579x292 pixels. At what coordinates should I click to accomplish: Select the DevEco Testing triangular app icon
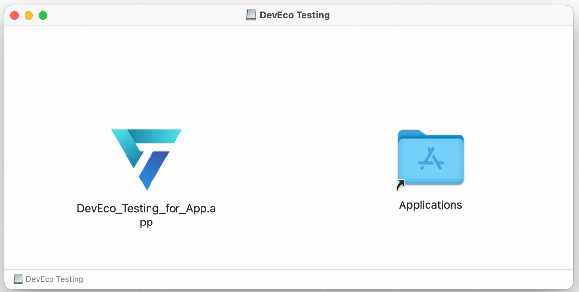pos(146,158)
